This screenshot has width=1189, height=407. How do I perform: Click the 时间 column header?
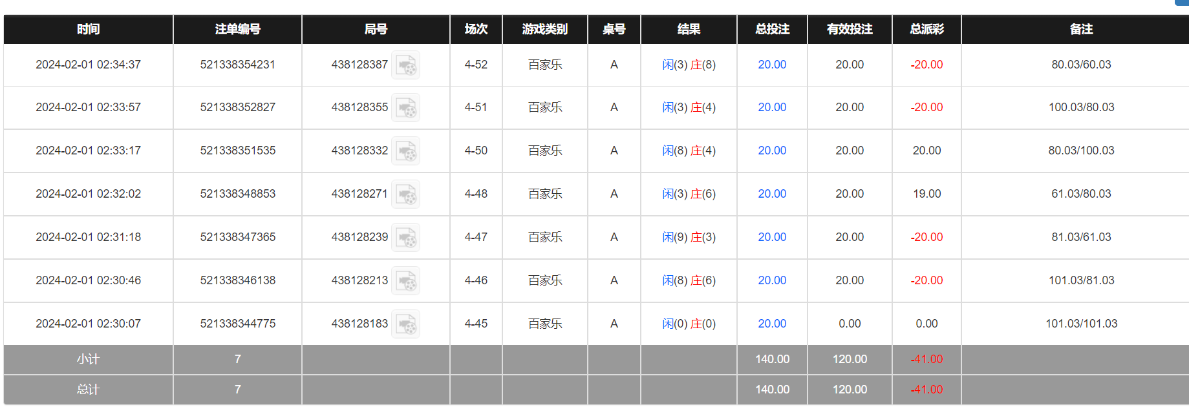[x=88, y=29]
